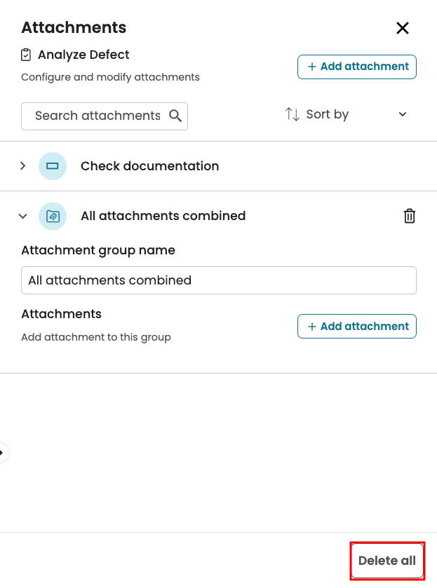Focus the Search attachments field
437x588 pixels.
97,116
